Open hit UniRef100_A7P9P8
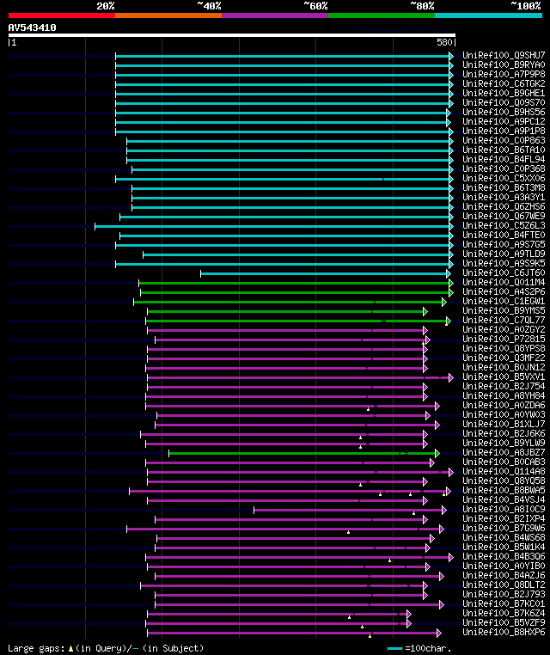The image size is (550, 655). click(x=504, y=74)
